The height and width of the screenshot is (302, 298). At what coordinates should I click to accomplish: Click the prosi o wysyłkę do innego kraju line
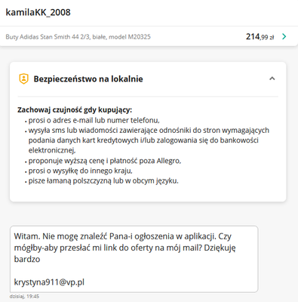tap(80, 171)
